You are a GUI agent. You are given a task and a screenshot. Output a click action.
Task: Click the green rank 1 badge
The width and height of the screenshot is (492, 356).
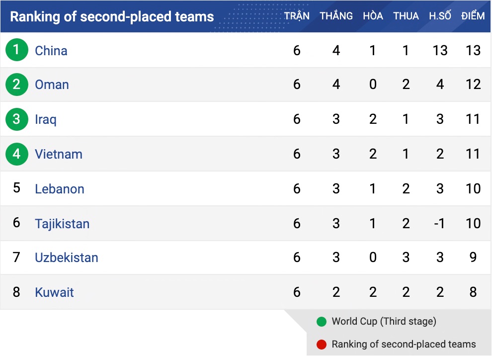(17, 50)
